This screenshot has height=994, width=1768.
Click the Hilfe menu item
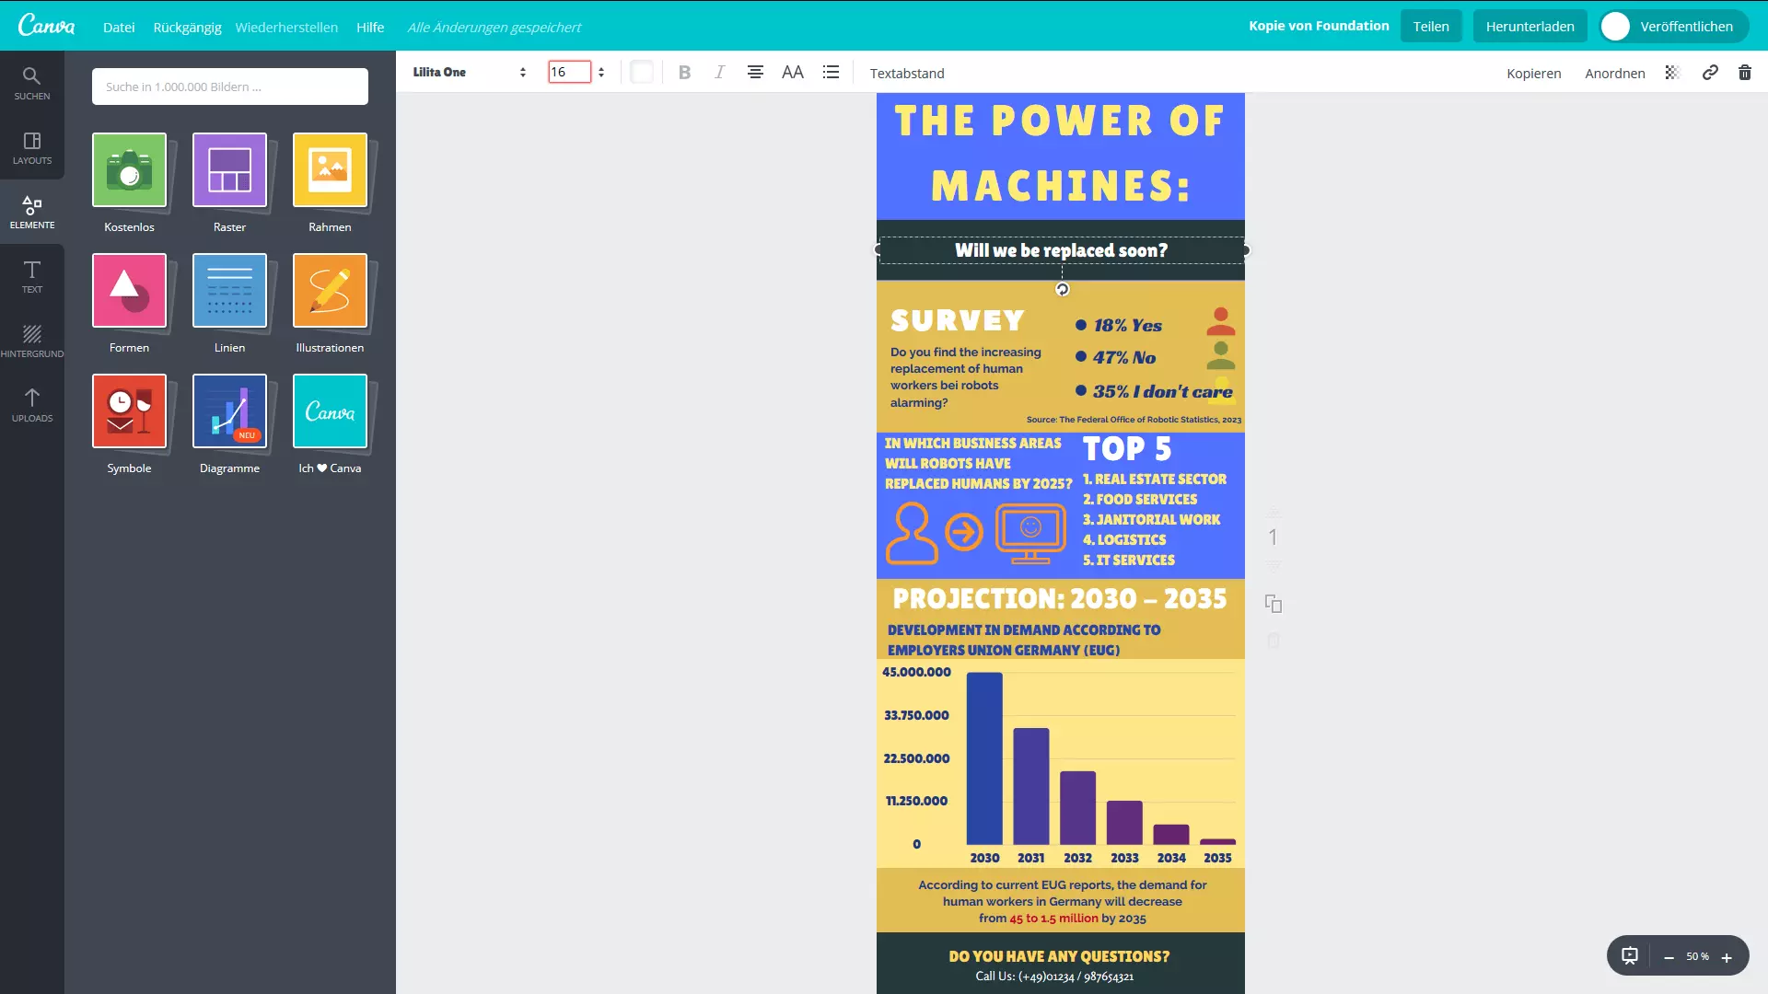click(x=370, y=26)
